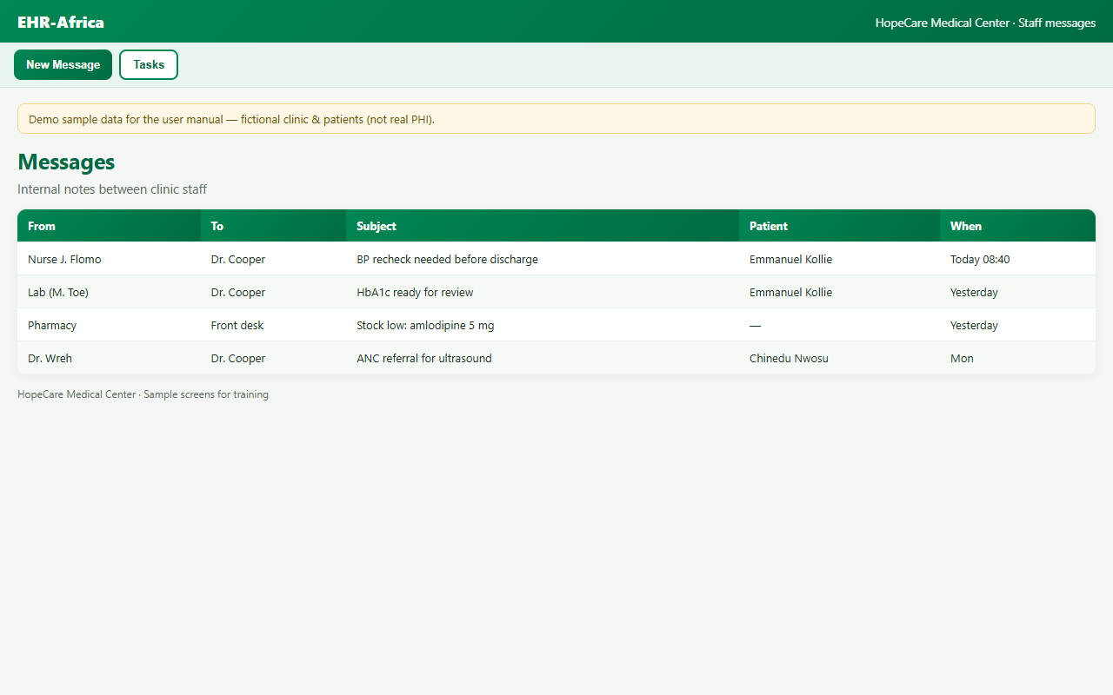Select the Subject column header

tap(543, 226)
